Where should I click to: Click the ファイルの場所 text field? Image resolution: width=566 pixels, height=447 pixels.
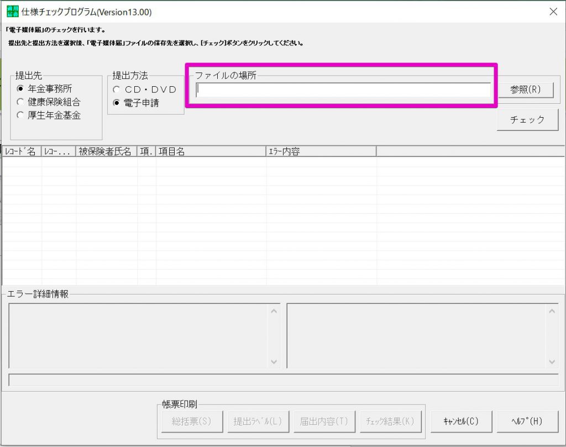tap(343, 90)
